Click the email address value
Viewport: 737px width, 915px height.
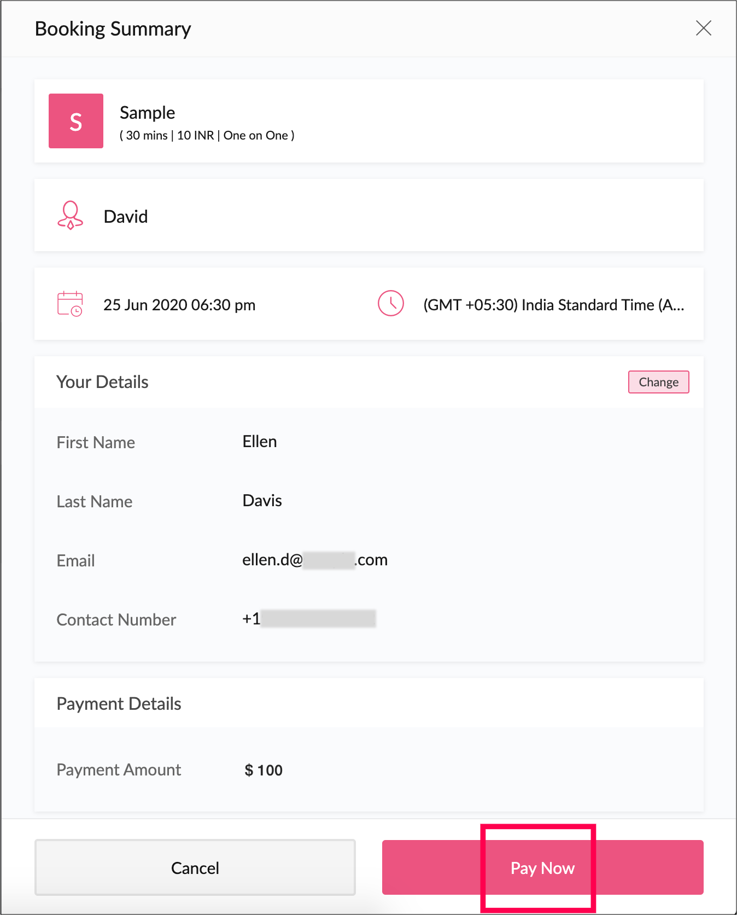314,560
